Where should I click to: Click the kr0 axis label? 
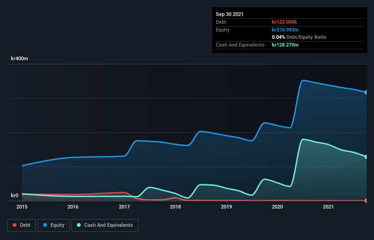[x=15, y=195]
